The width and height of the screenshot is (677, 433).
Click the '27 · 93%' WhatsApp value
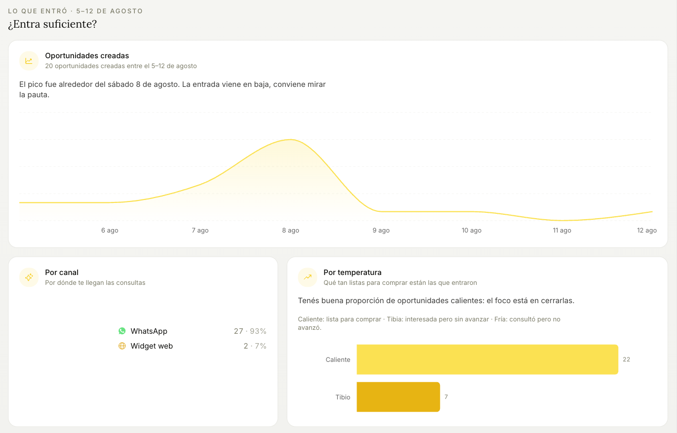250,331
